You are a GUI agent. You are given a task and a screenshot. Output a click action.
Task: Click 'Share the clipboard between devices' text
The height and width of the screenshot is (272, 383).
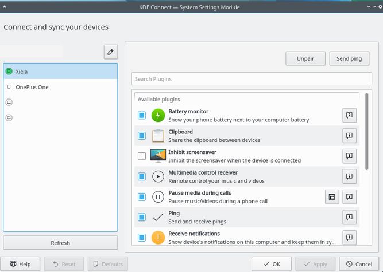click(x=214, y=140)
